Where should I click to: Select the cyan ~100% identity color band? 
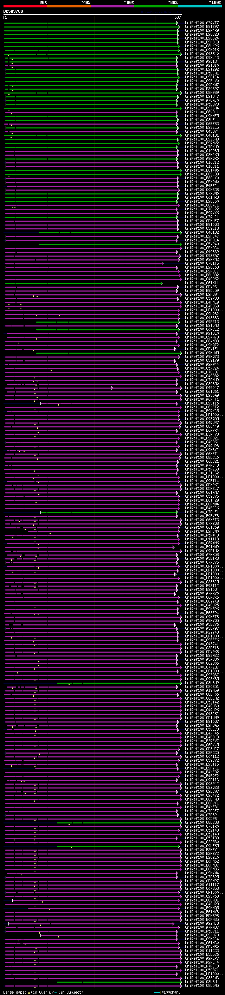point(200,6)
